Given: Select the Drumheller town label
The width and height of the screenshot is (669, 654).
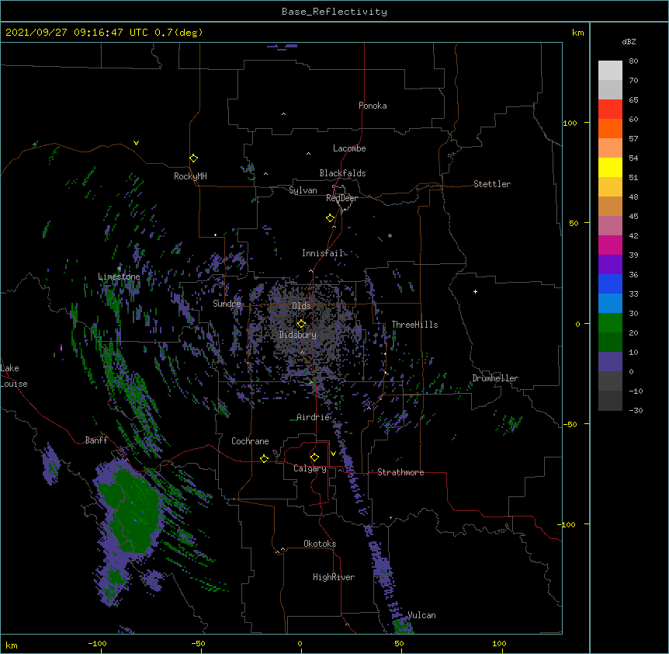Looking at the screenshot, I should pyautogui.click(x=495, y=378).
